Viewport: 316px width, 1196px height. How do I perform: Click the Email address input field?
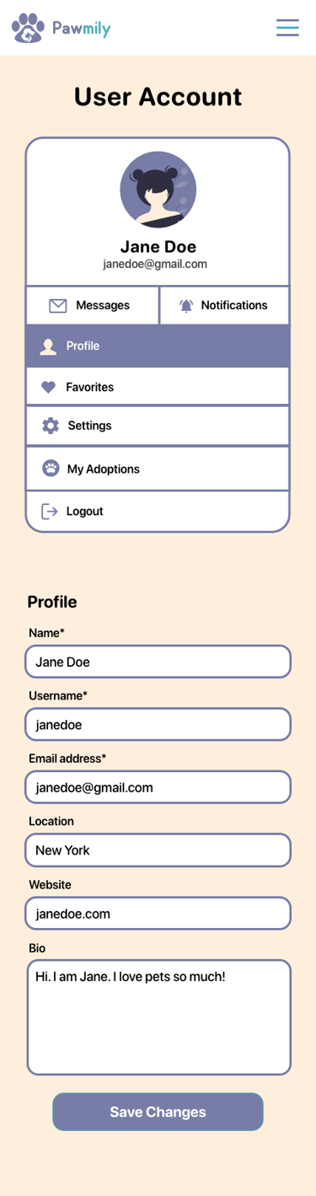(158, 787)
